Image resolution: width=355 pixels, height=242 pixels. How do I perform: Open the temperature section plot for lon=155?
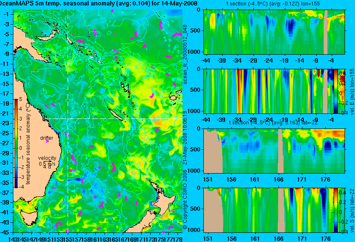click(x=274, y=32)
